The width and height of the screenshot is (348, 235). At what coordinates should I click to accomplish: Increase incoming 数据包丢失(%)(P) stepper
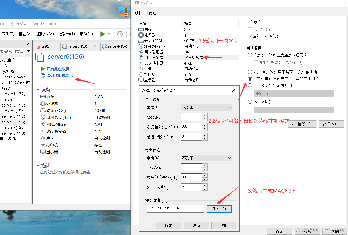204,125
